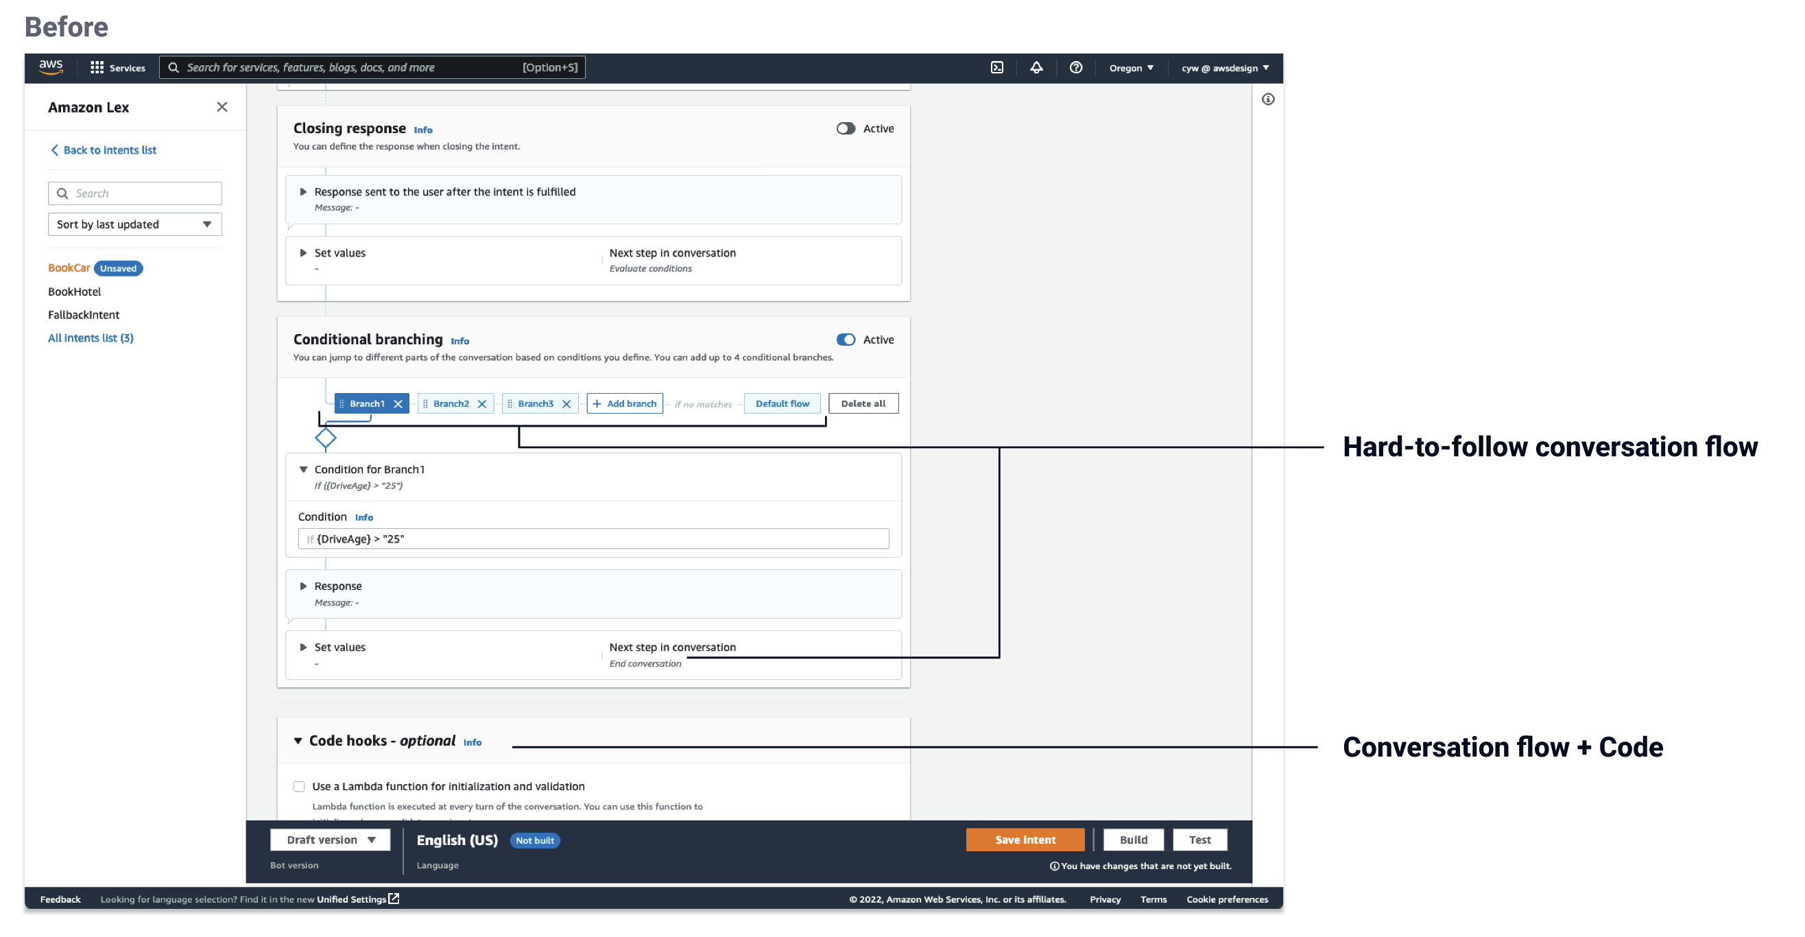Open the help question mark icon

(x=1075, y=68)
